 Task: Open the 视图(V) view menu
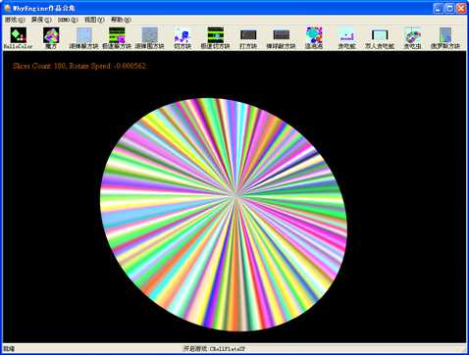coord(94,20)
